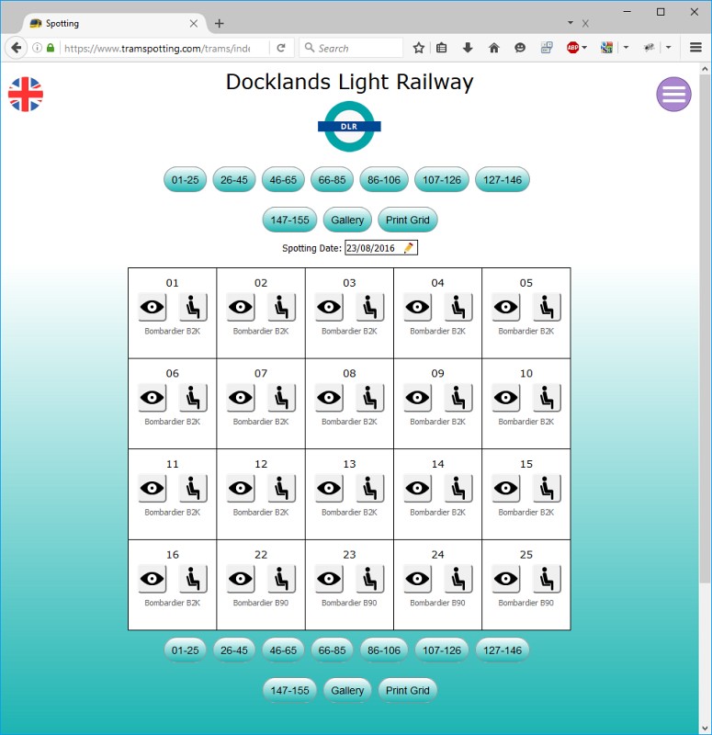Click the eye icon for tram 16
This screenshot has height=735, width=712.
(x=153, y=579)
